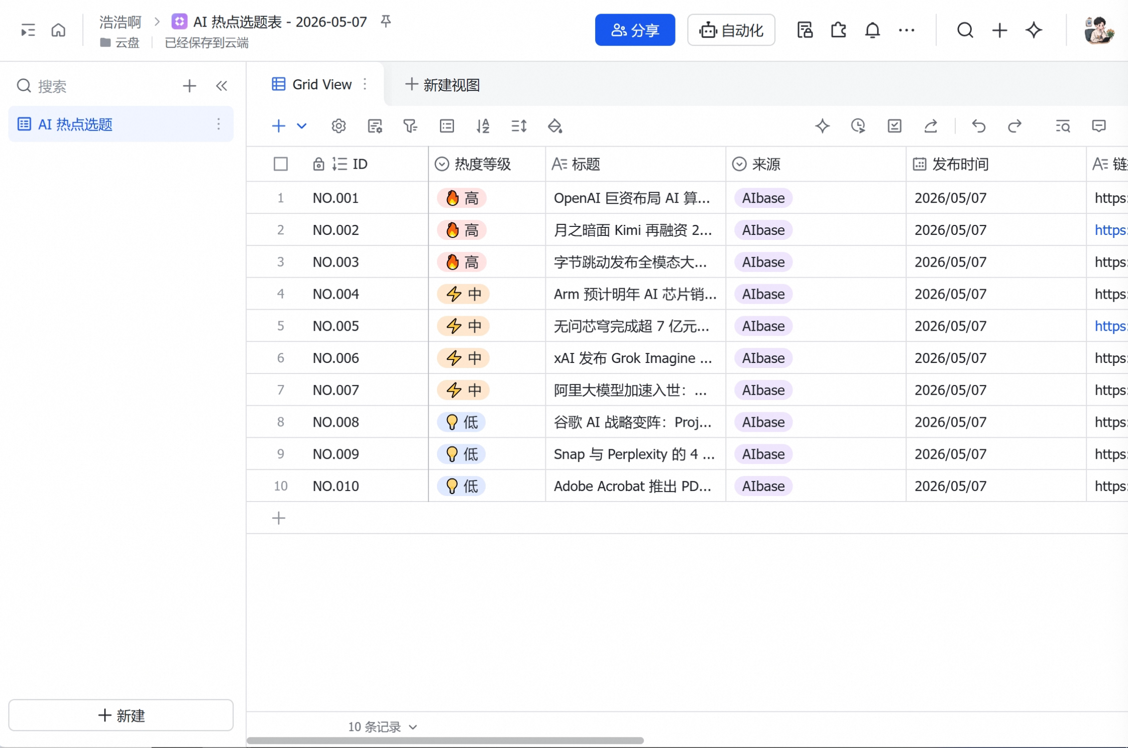This screenshot has width=1128, height=748.
Task: Click the 标题 column header
Action: pyautogui.click(x=636, y=164)
